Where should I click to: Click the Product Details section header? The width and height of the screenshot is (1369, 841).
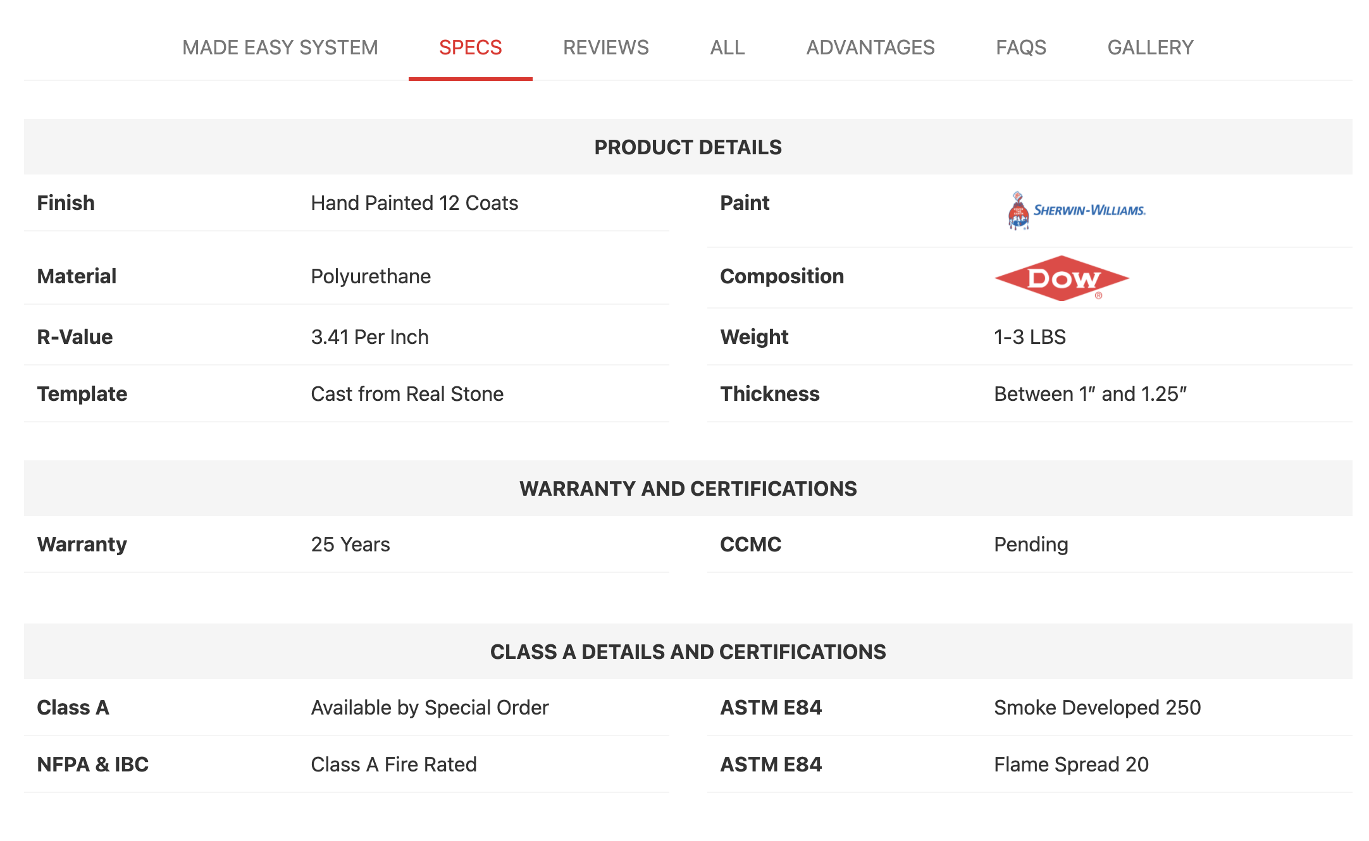click(688, 147)
